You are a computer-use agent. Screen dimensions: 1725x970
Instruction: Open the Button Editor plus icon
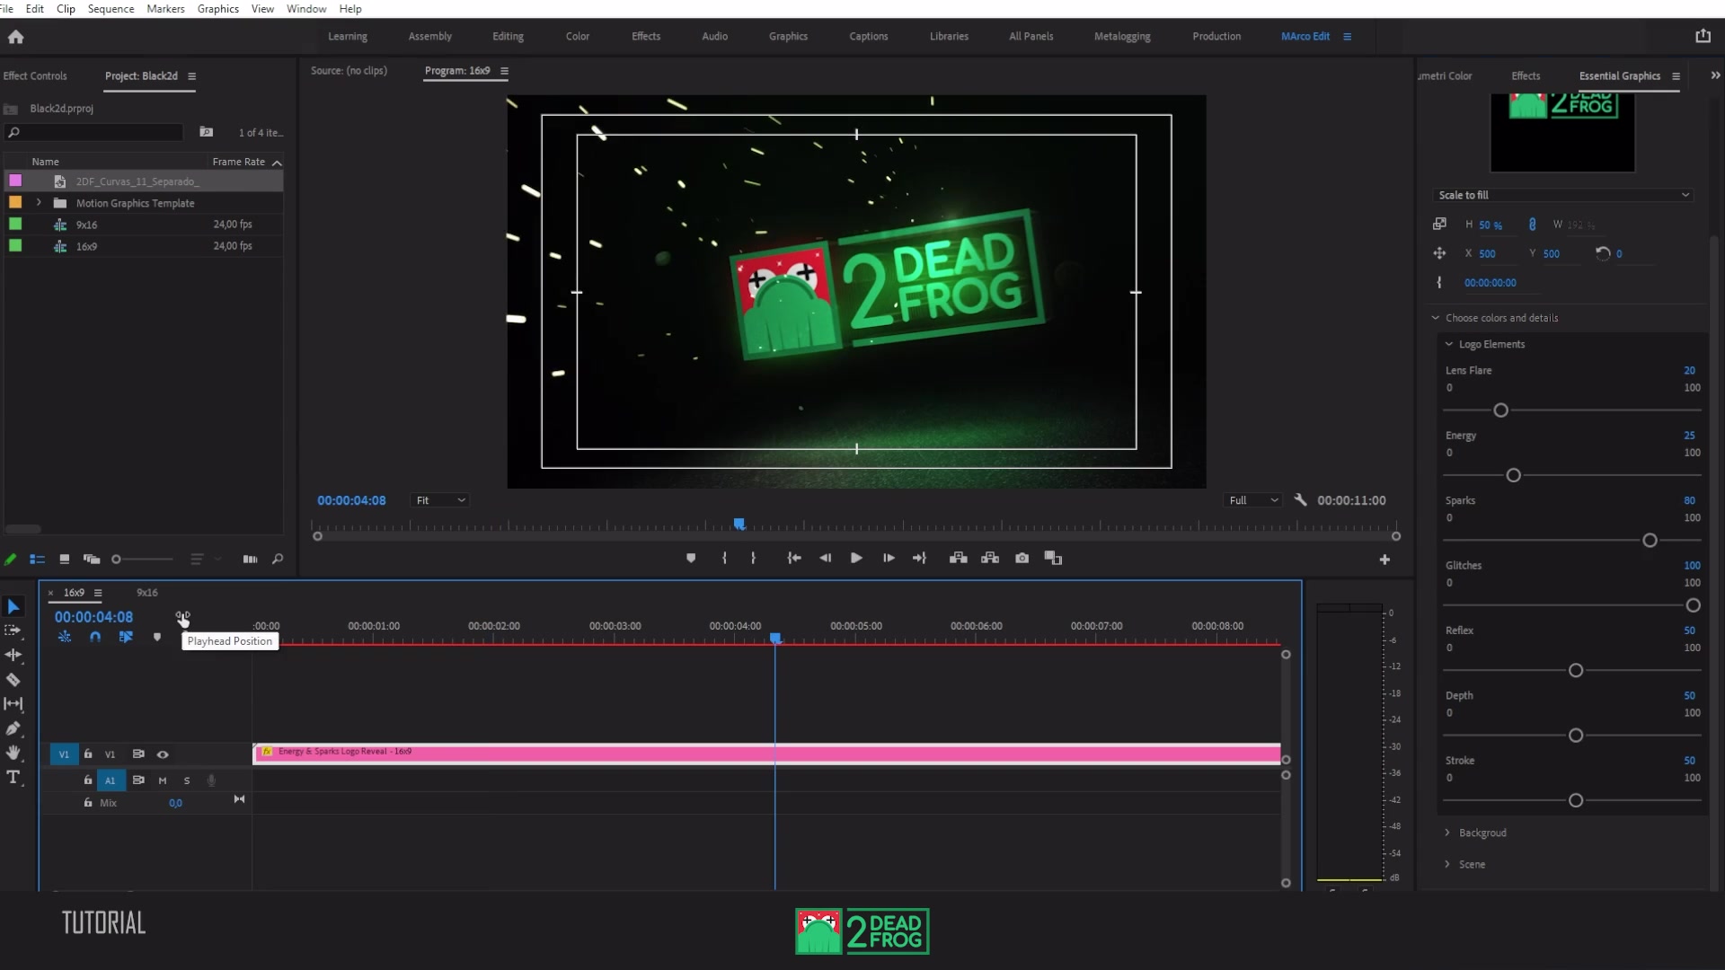(x=1384, y=560)
